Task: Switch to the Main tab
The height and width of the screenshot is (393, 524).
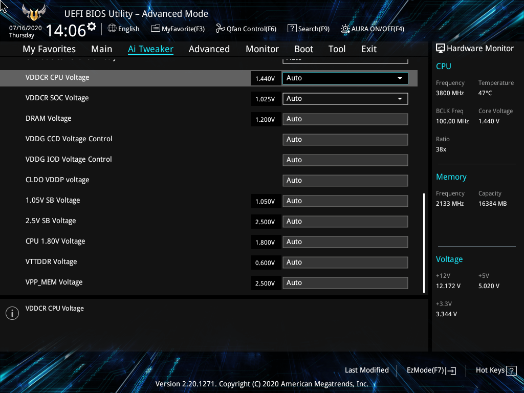Action: [102, 49]
